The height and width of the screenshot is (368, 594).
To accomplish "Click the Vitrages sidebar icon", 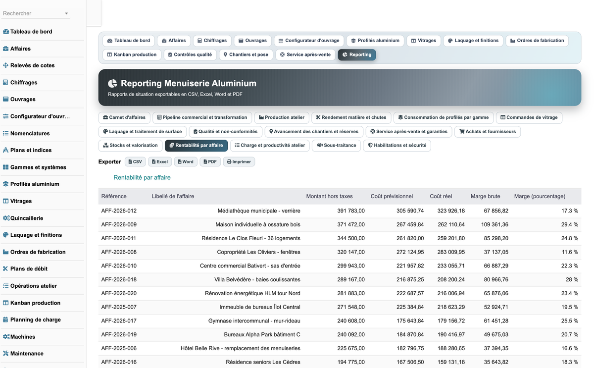I will point(6,201).
